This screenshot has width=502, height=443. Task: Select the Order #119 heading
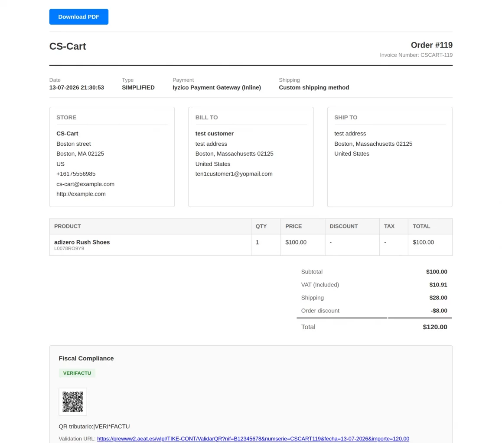click(432, 45)
